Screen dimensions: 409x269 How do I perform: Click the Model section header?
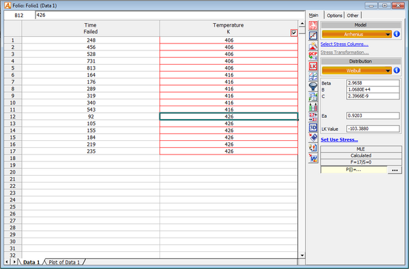pos(361,25)
